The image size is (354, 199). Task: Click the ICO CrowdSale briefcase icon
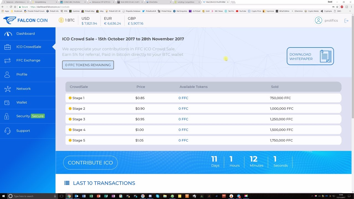tap(7, 47)
